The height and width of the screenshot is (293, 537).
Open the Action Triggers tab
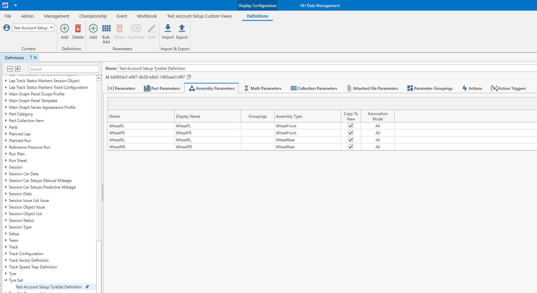pos(508,88)
